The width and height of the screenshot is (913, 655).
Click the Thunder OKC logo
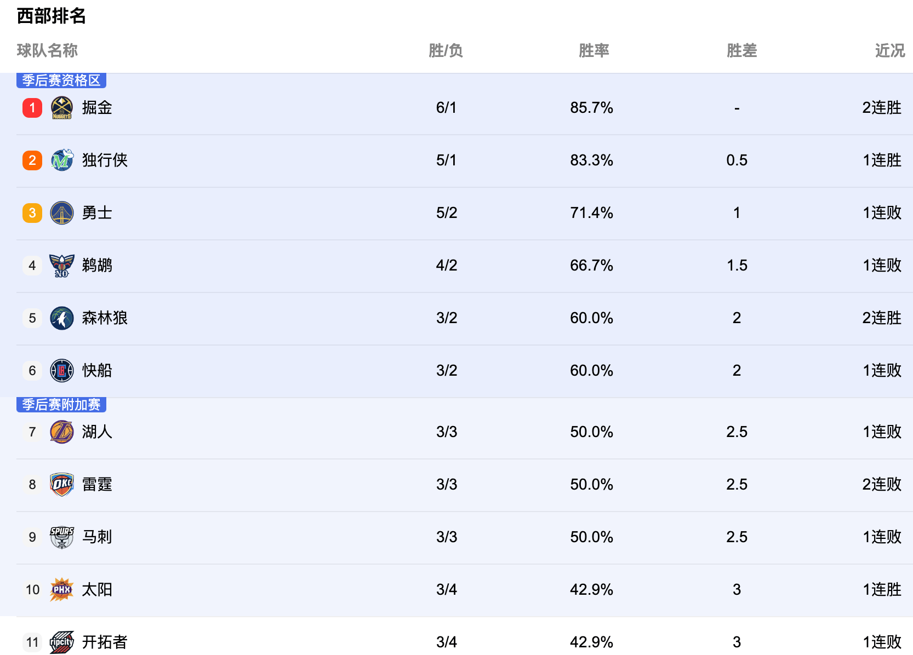62,485
